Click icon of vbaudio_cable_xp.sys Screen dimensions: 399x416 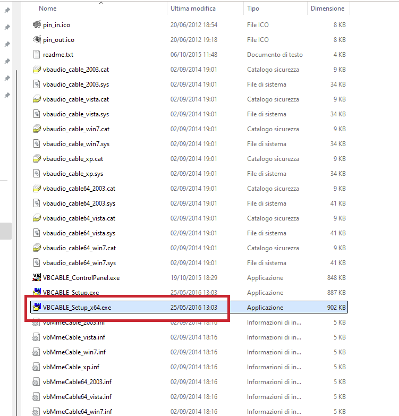[x=37, y=173]
